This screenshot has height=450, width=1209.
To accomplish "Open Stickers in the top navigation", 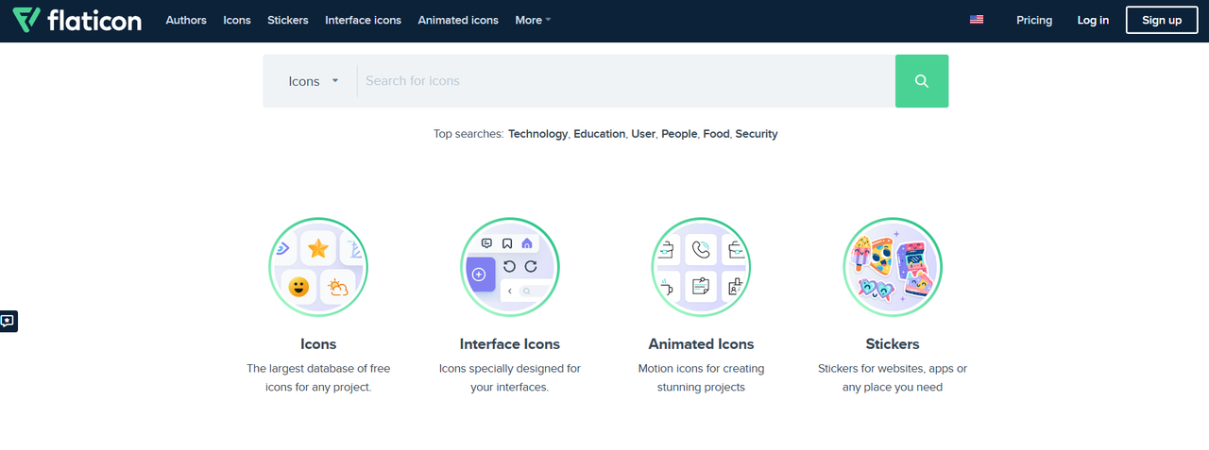I will 288,20.
